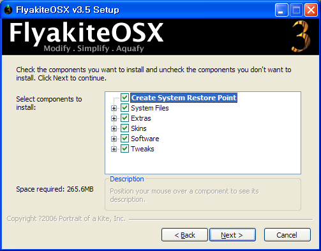This screenshot has height=251, width=321.
Task: Expand the Tweaks tree node
Action: pyautogui.click(x=114, y=149)
